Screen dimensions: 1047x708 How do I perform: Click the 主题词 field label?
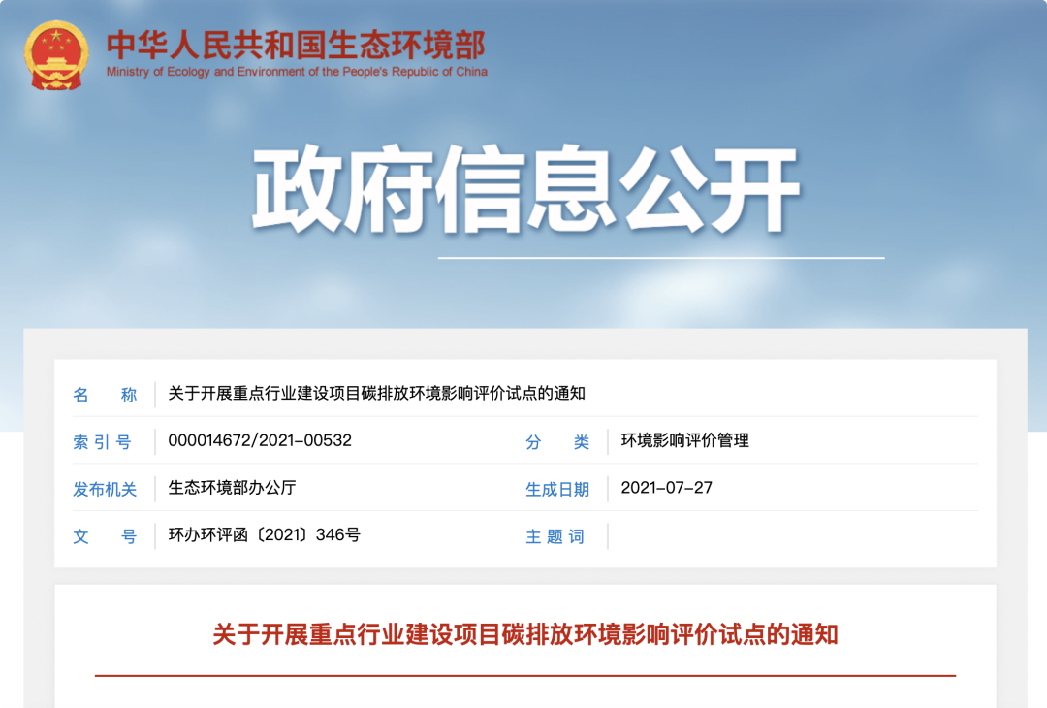[x=555, y=536]
